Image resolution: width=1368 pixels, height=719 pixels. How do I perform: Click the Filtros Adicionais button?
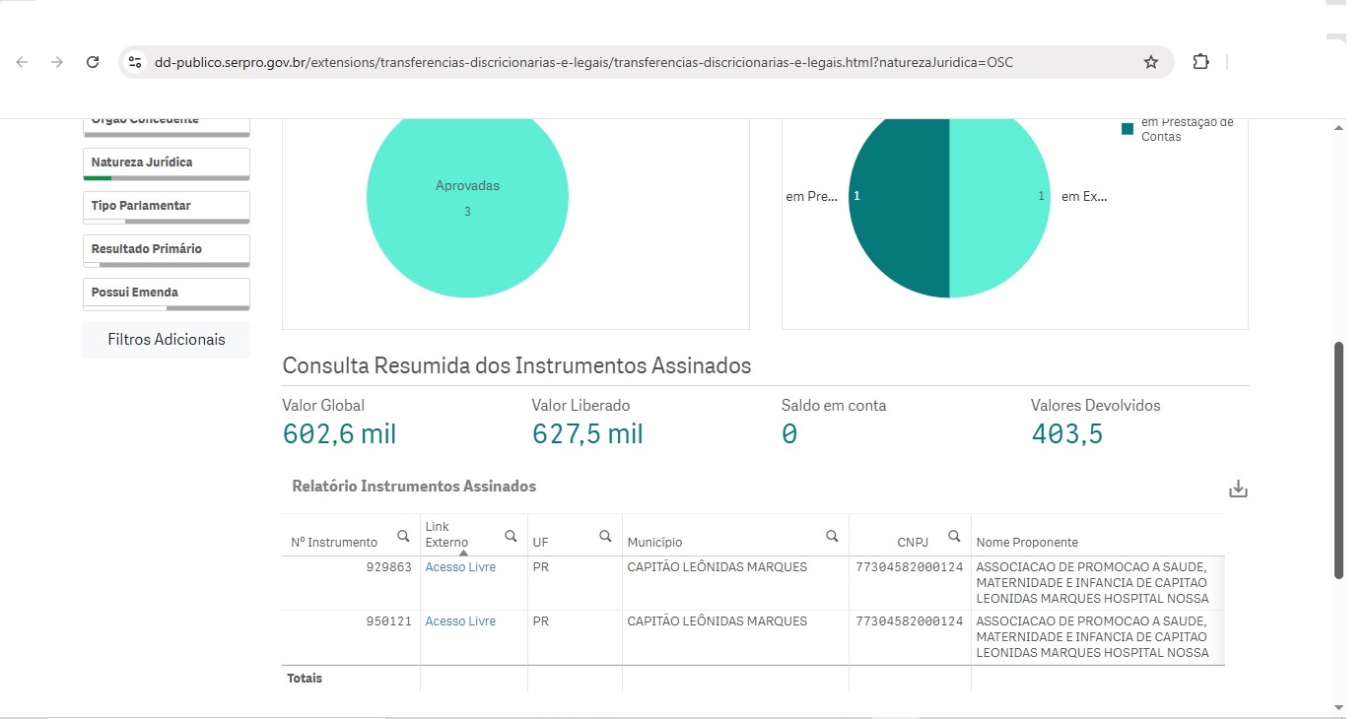(166, 340)
